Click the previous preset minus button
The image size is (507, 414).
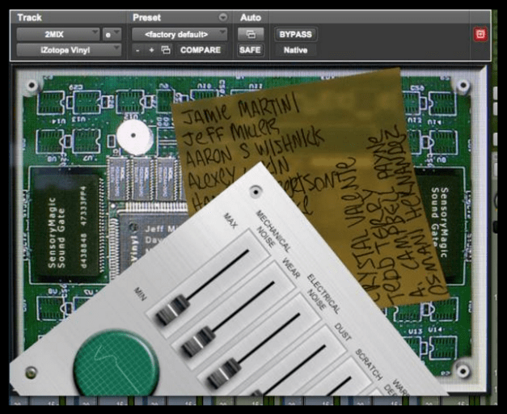[138, 50]
